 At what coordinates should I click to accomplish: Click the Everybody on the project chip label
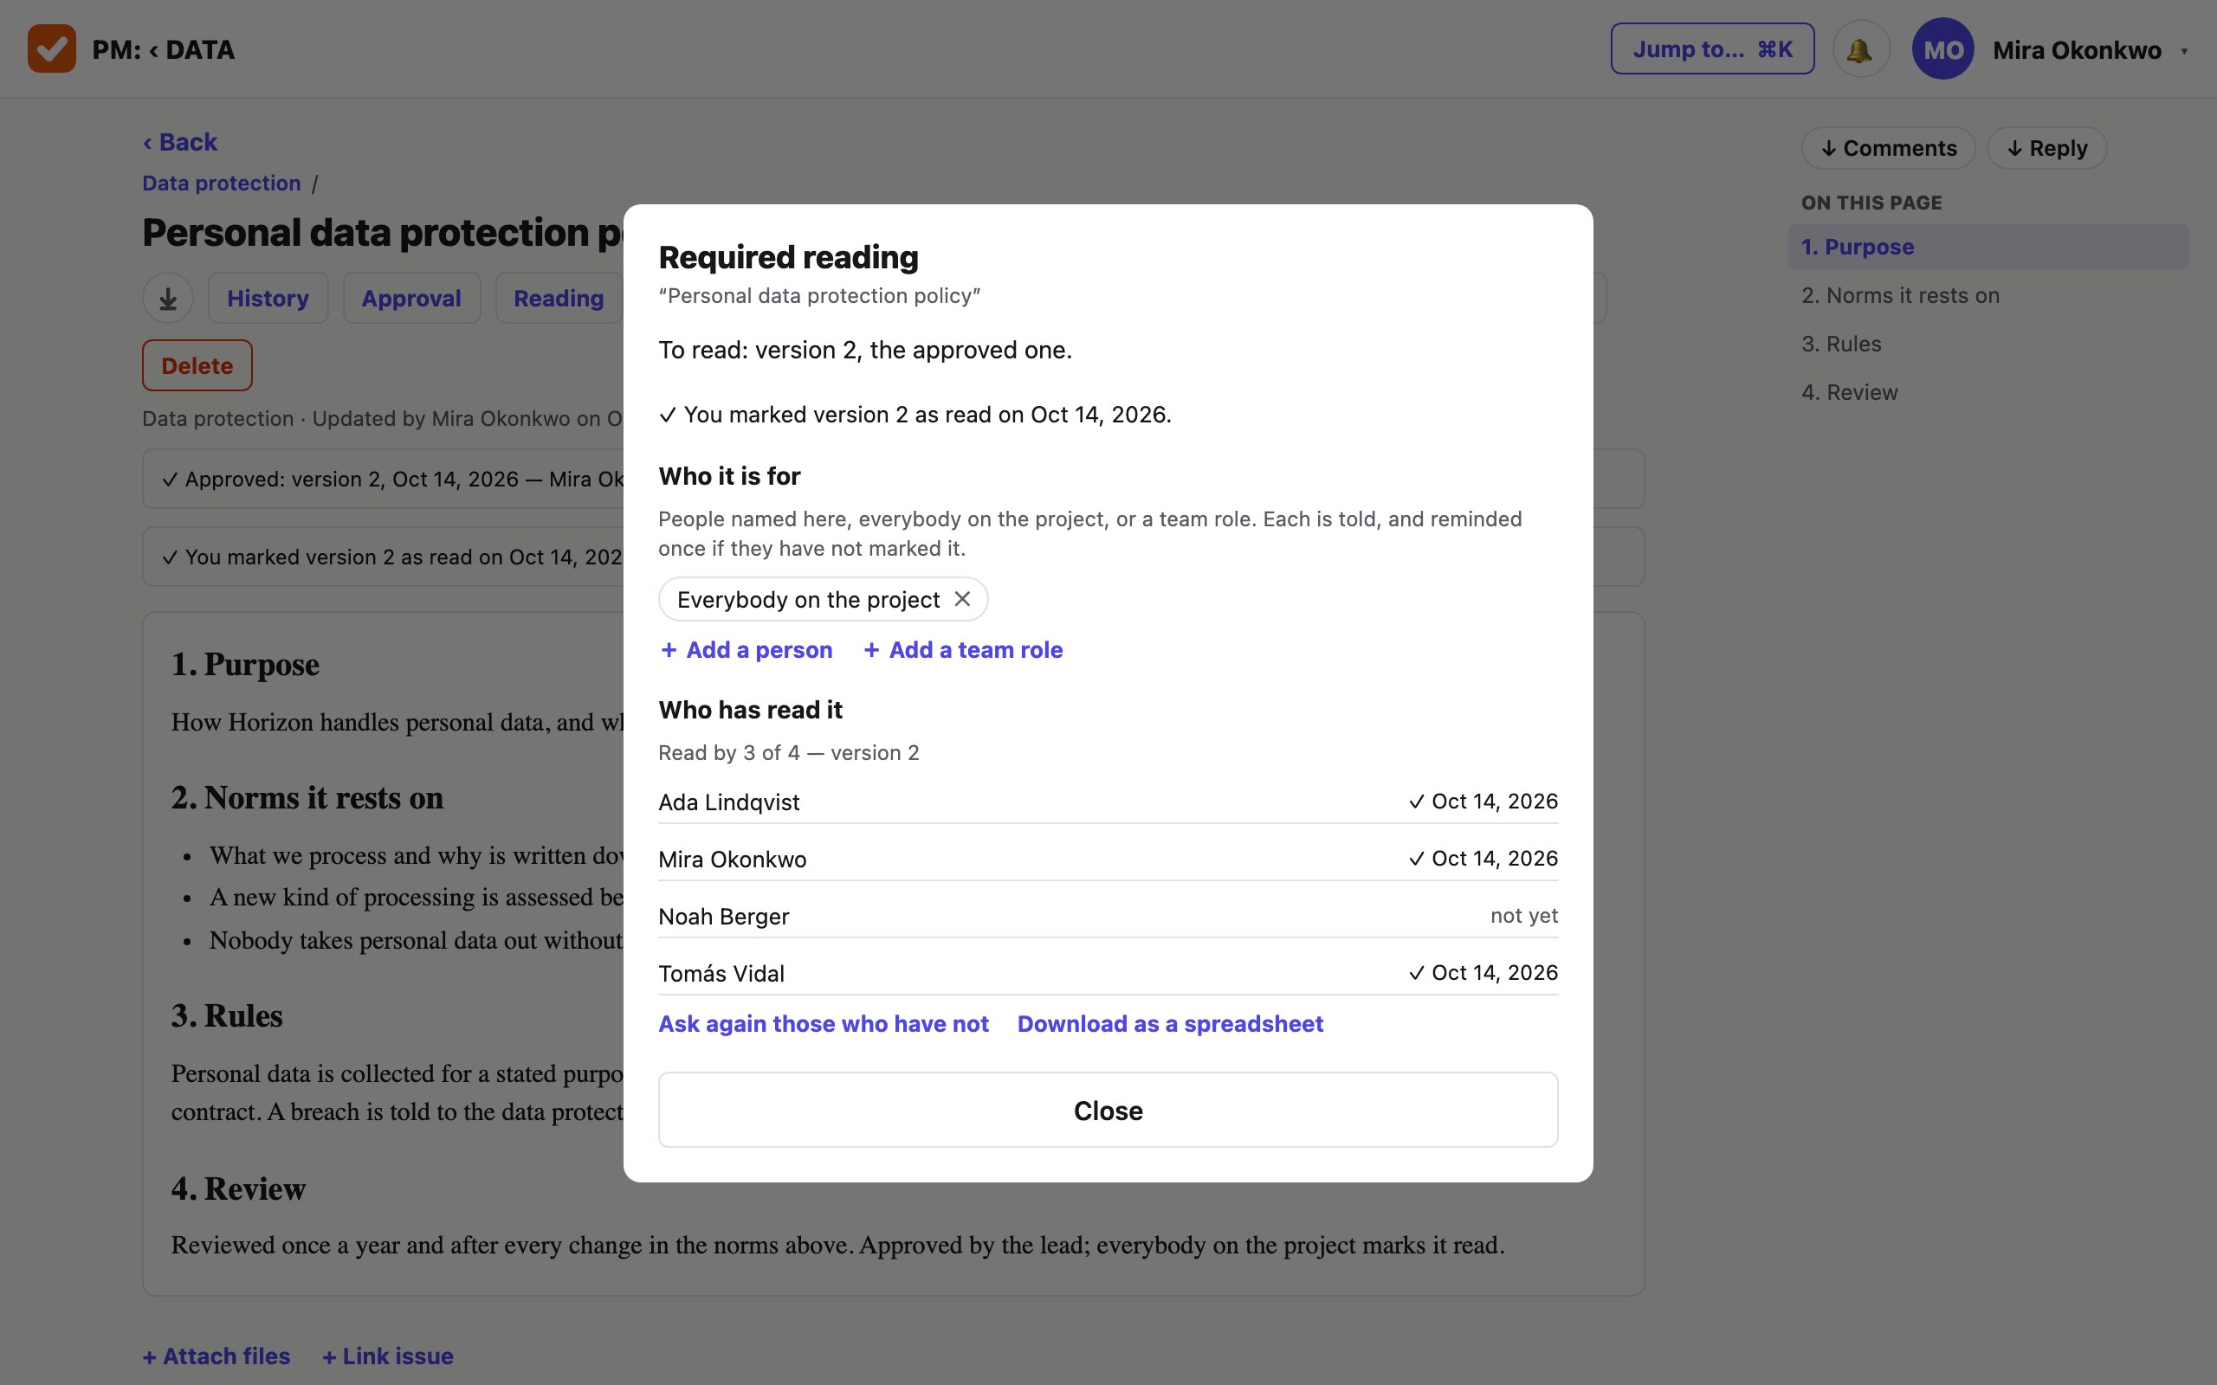808,599
